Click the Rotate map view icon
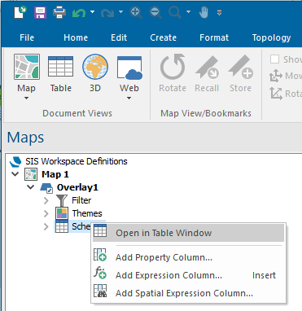The width and height of the screenshot is (302, 311). [173, 67]
